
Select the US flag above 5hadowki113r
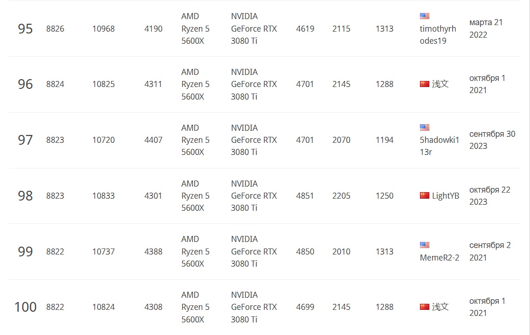[x=424, y=127]
